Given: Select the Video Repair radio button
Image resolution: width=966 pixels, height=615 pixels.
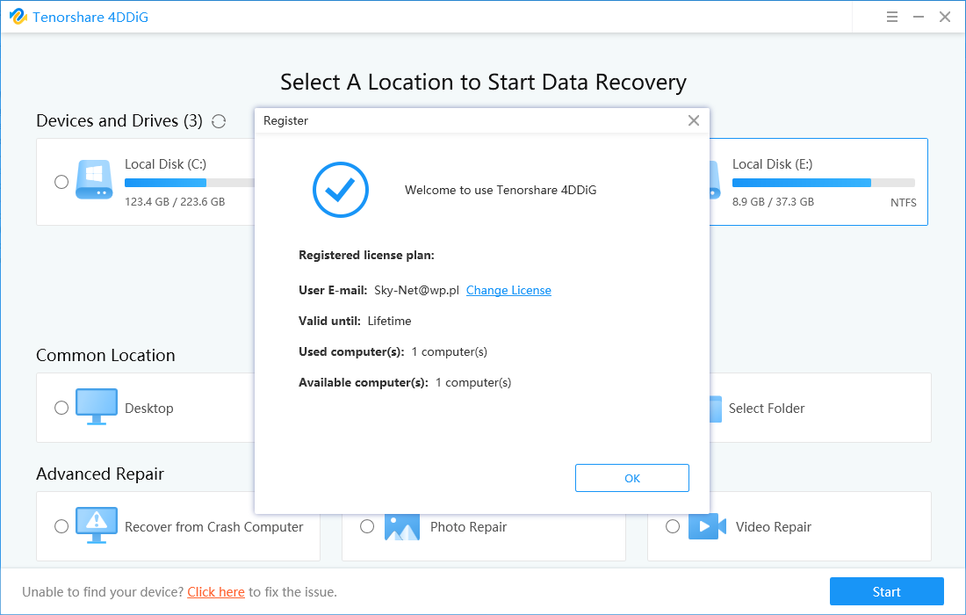Looking at the screenshot, I should point(672,526).
